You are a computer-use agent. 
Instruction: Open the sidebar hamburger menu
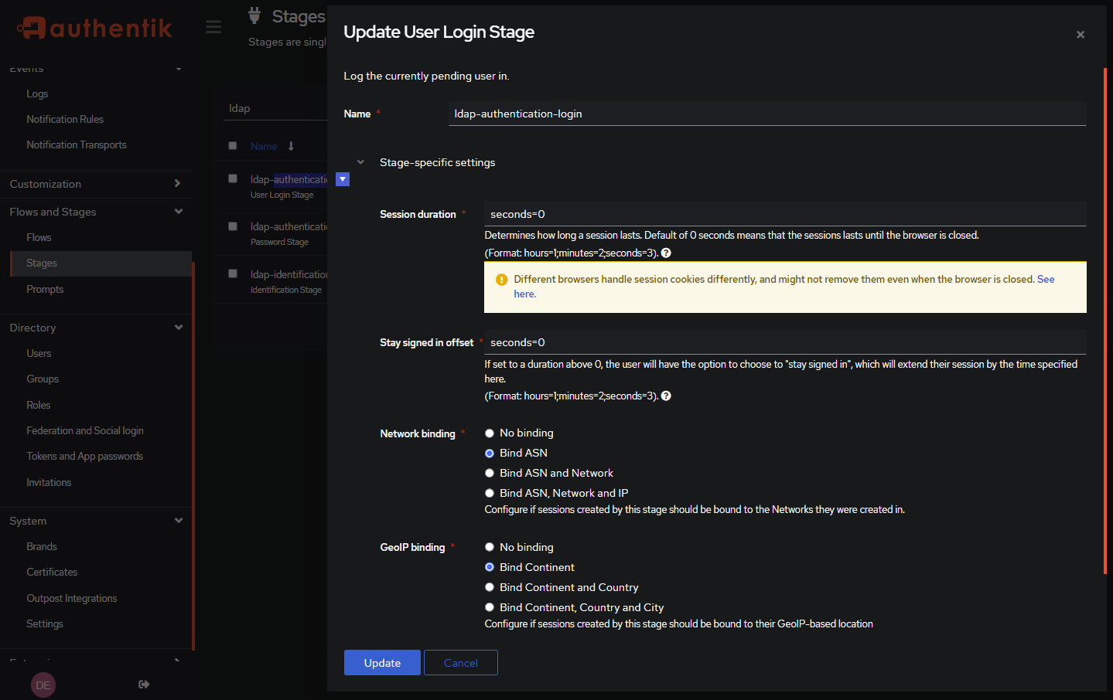point(213,25)
